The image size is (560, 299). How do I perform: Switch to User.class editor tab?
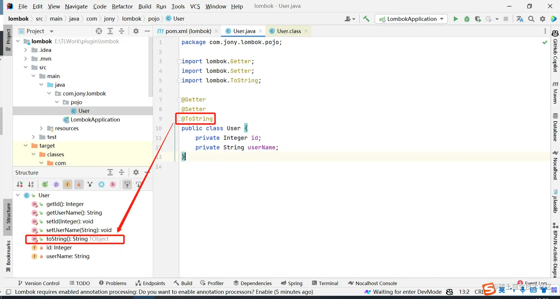click(x=289, y=31)
